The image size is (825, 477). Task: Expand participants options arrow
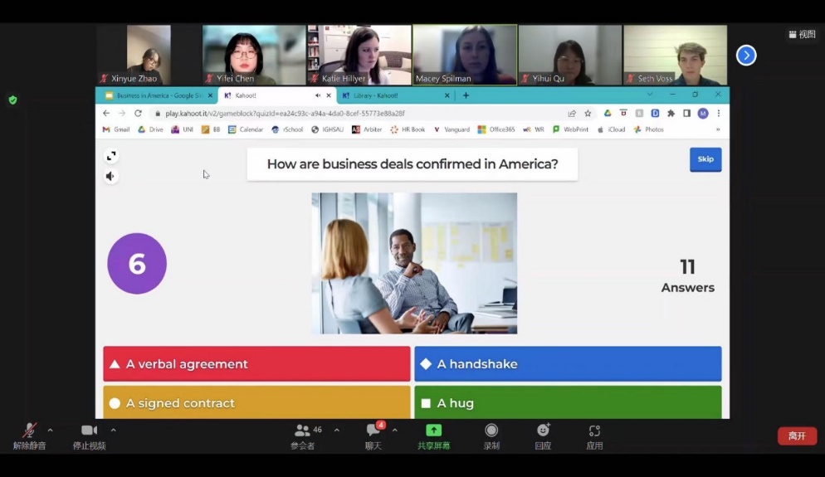click(336, 430)
